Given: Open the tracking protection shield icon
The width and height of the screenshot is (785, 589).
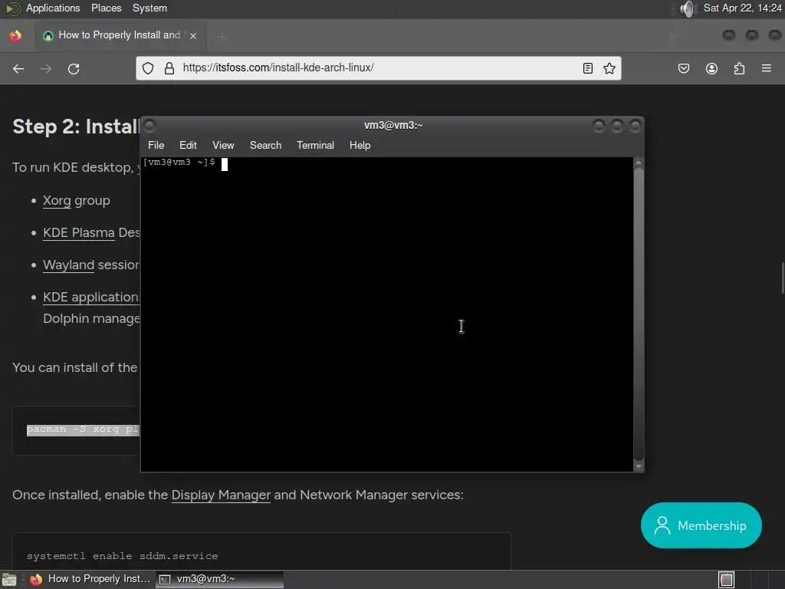Looking at the screenshot, I should 148,68.
